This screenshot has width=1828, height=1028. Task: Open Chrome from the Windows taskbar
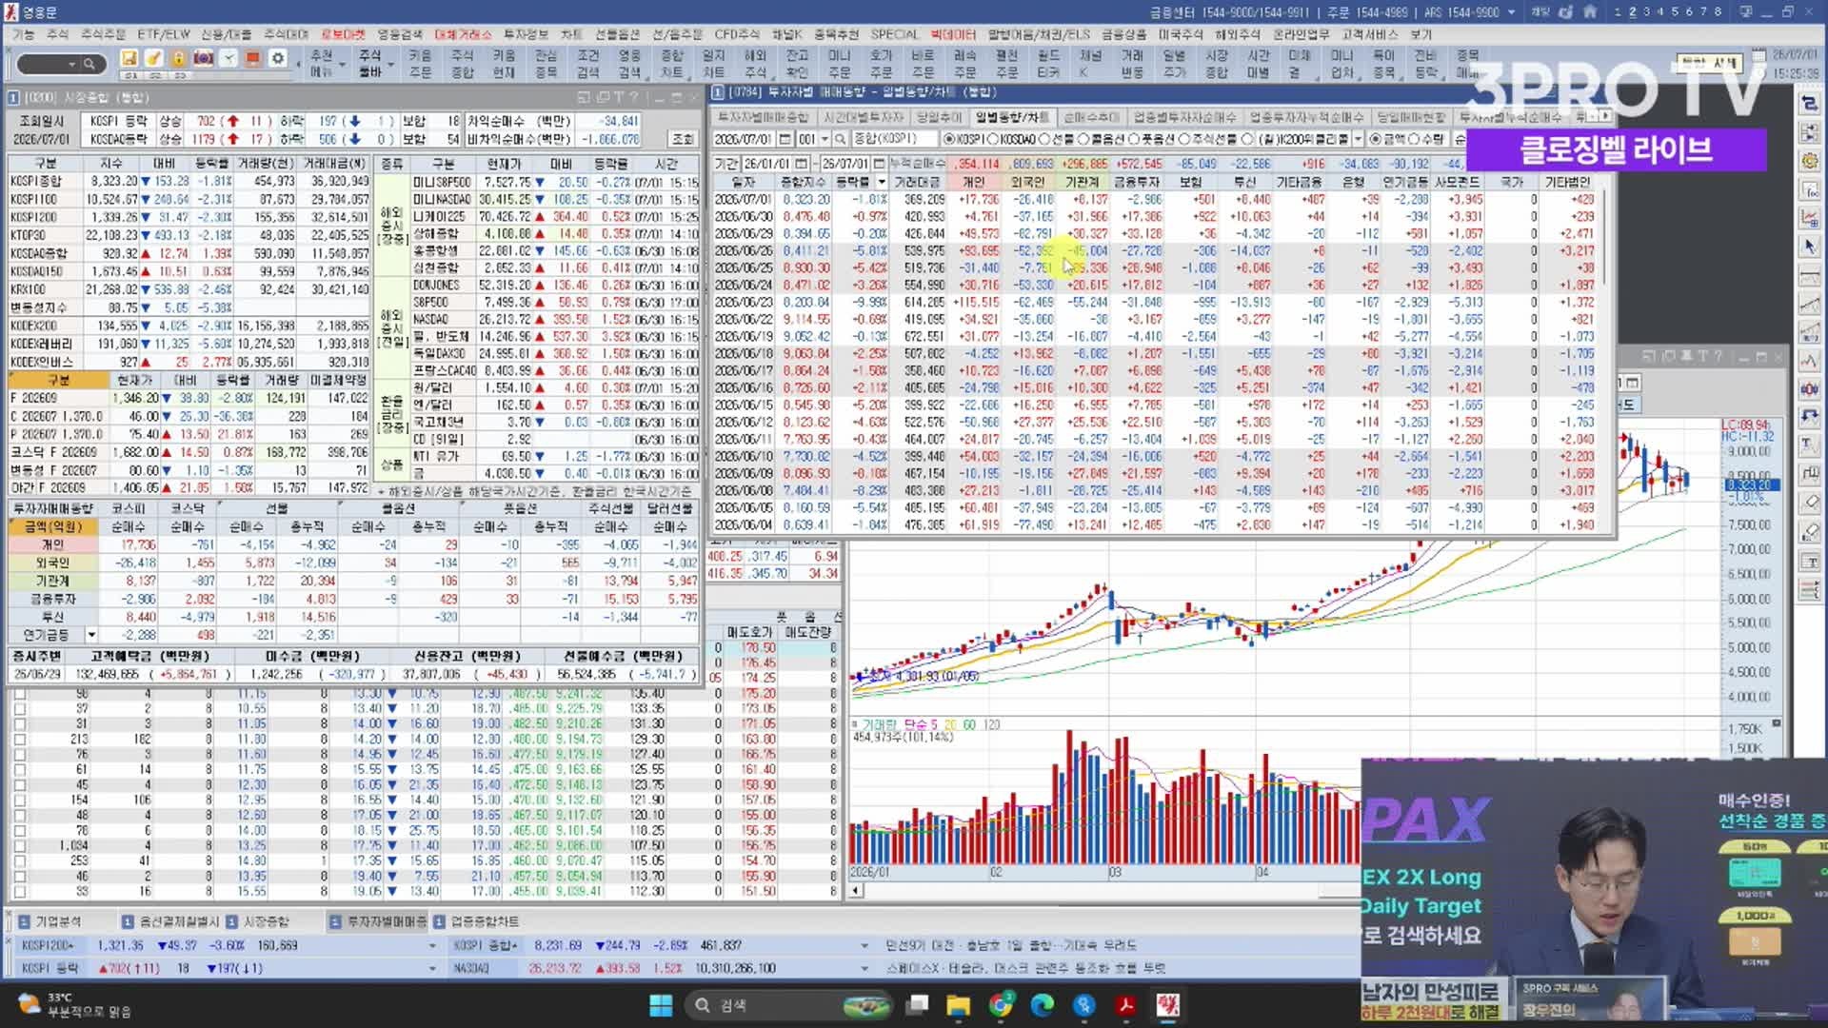1001,1004
